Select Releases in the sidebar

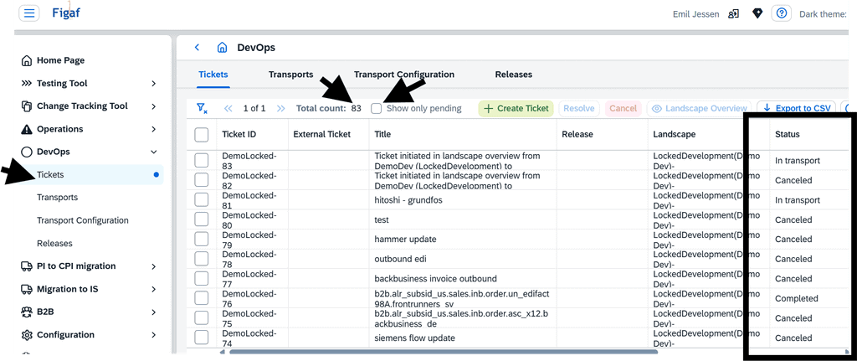pyautogui.click(x=54, y=244)
